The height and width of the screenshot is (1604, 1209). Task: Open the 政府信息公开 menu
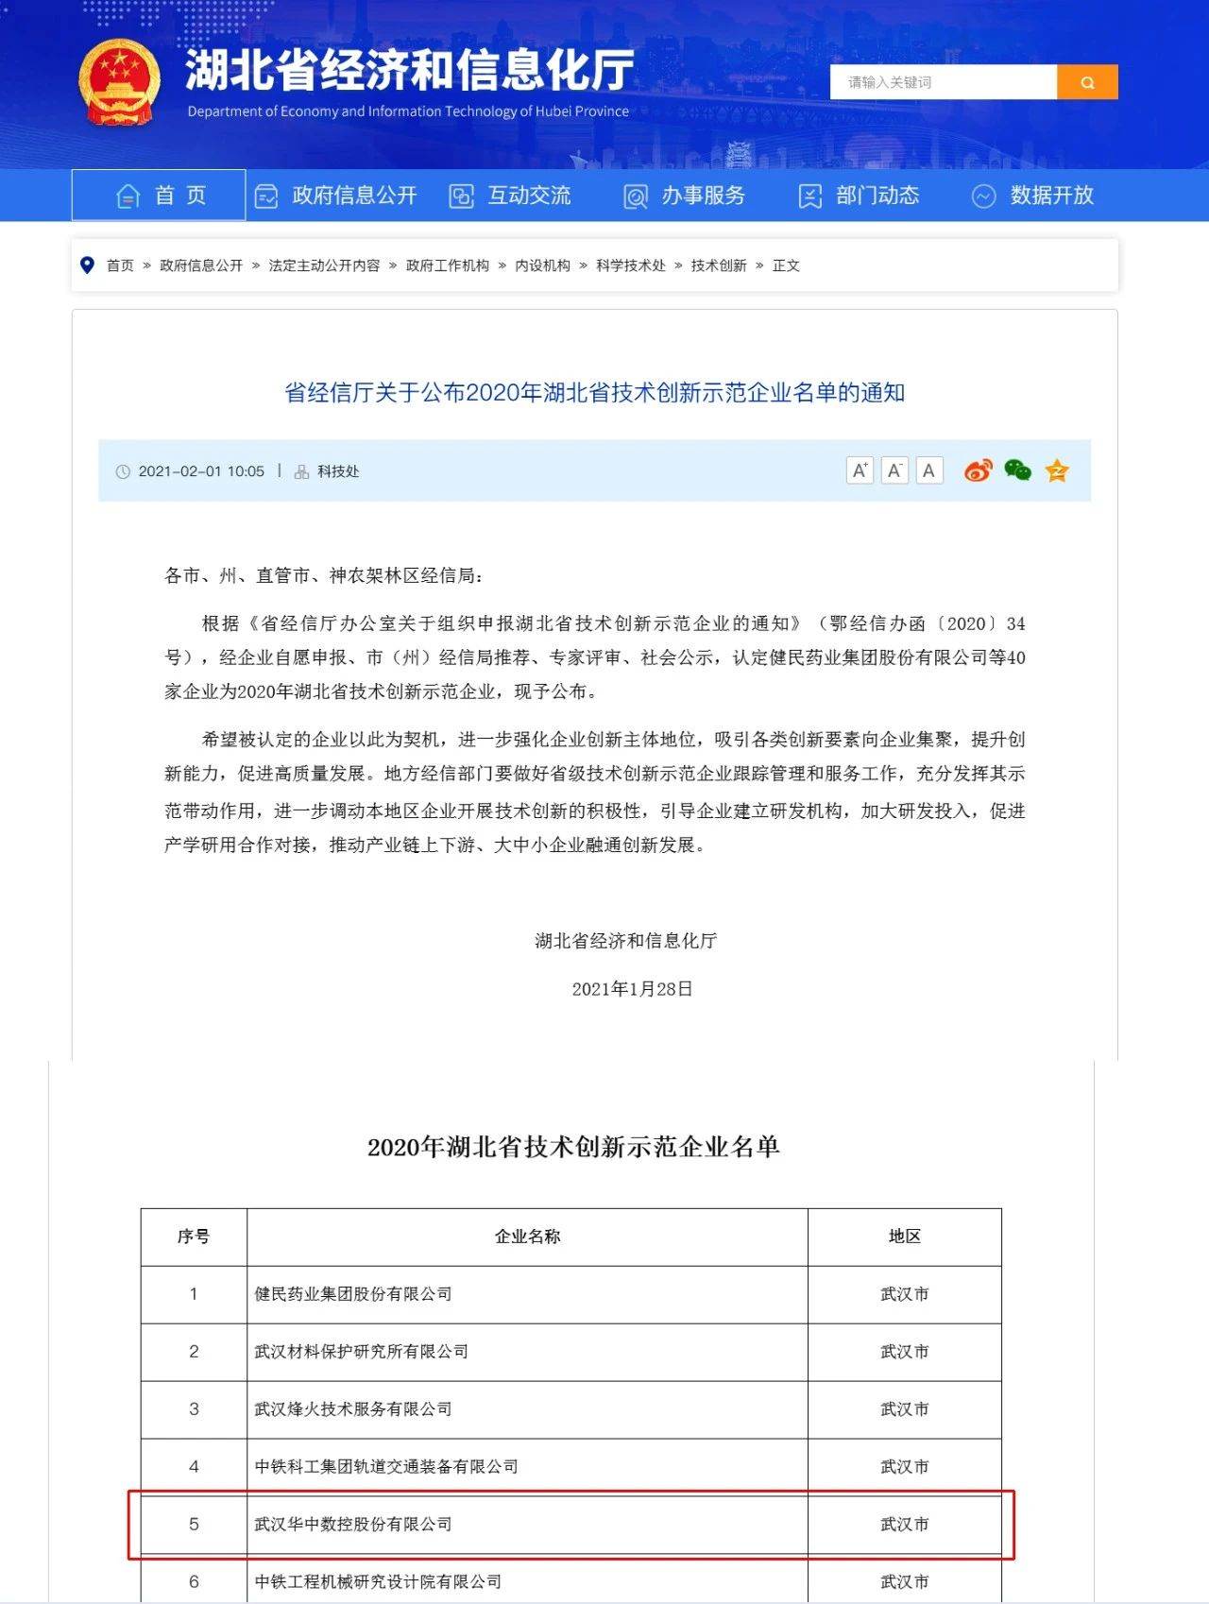click(x=336, y=196)
